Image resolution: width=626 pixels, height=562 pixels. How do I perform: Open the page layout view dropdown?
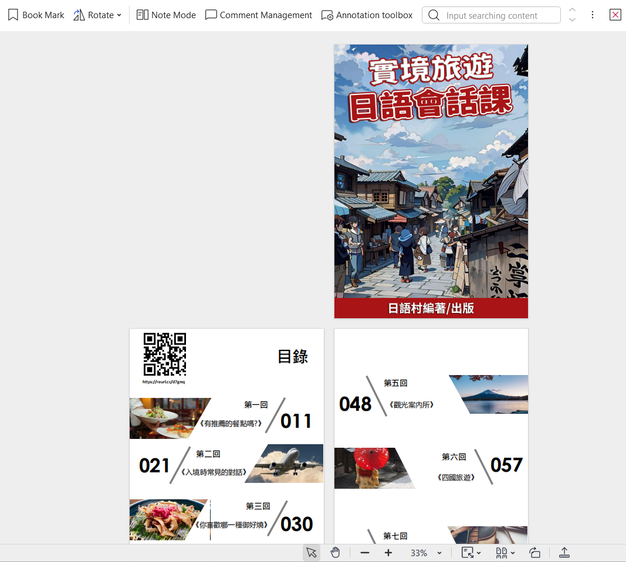coord(505,553)
